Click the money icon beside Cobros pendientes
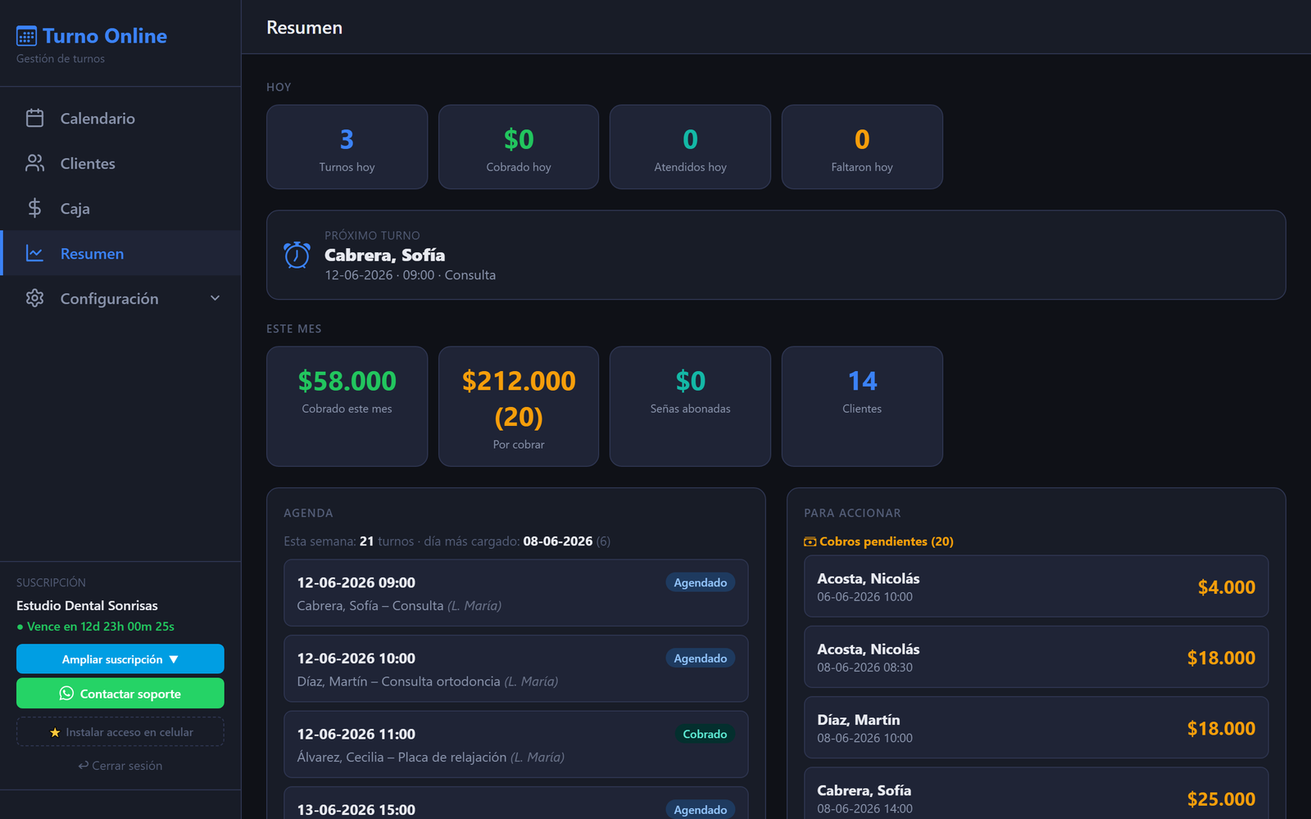 click(810, 541)
